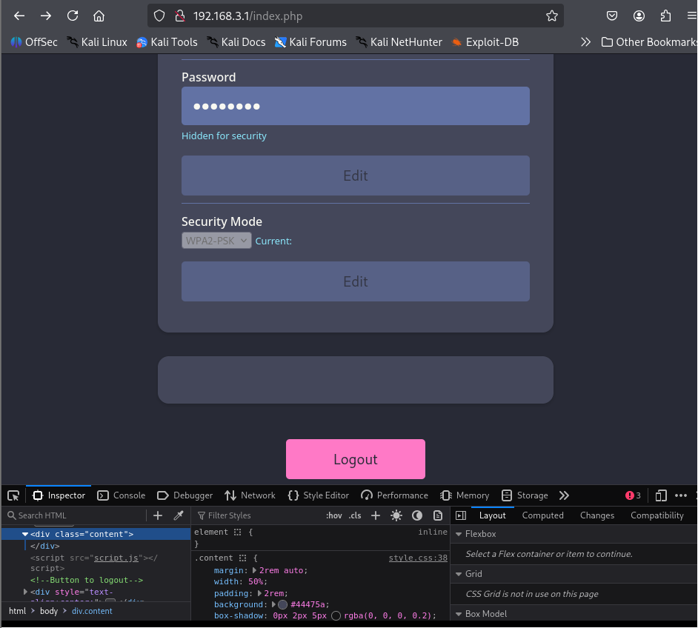Open the Computed tab in sidebar

[542, 515]
